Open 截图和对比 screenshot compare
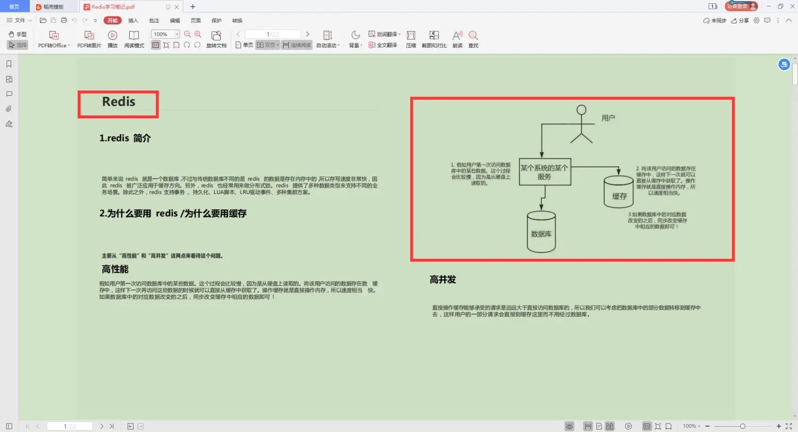 tap(434, 39)
